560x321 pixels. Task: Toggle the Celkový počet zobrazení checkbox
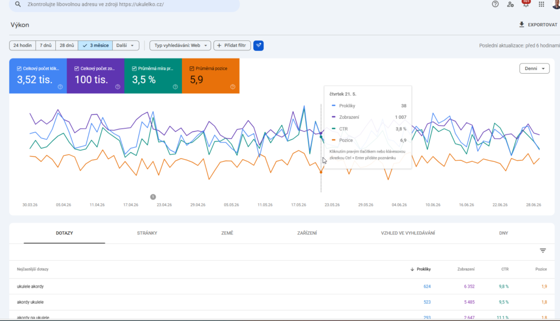[77, 68]
